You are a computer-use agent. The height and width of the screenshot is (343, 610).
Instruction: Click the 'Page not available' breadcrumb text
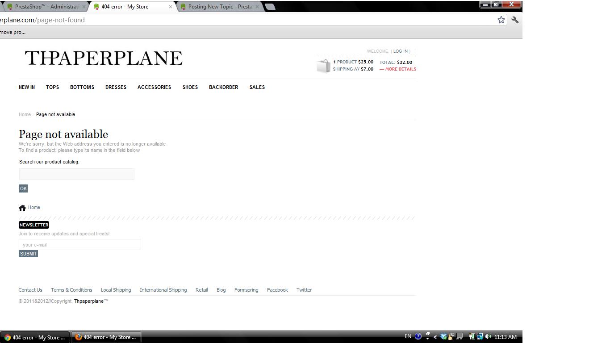[x=56, y=114]
